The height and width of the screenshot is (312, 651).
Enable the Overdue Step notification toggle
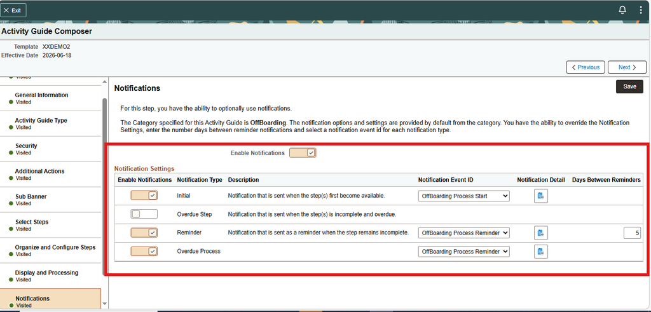(x=144, y=214)
